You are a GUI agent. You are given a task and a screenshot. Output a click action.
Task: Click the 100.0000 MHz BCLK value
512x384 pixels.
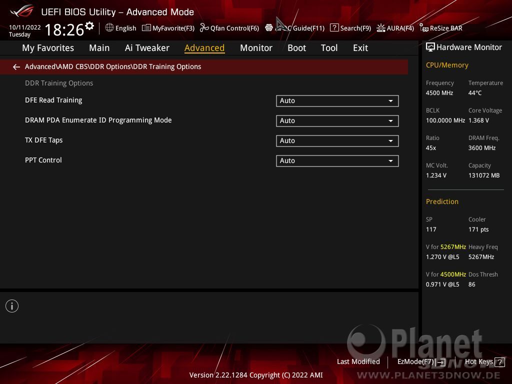(445, 120)
